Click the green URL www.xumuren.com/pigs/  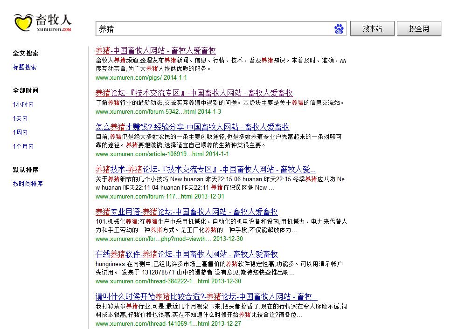click(x=129, y=77)
